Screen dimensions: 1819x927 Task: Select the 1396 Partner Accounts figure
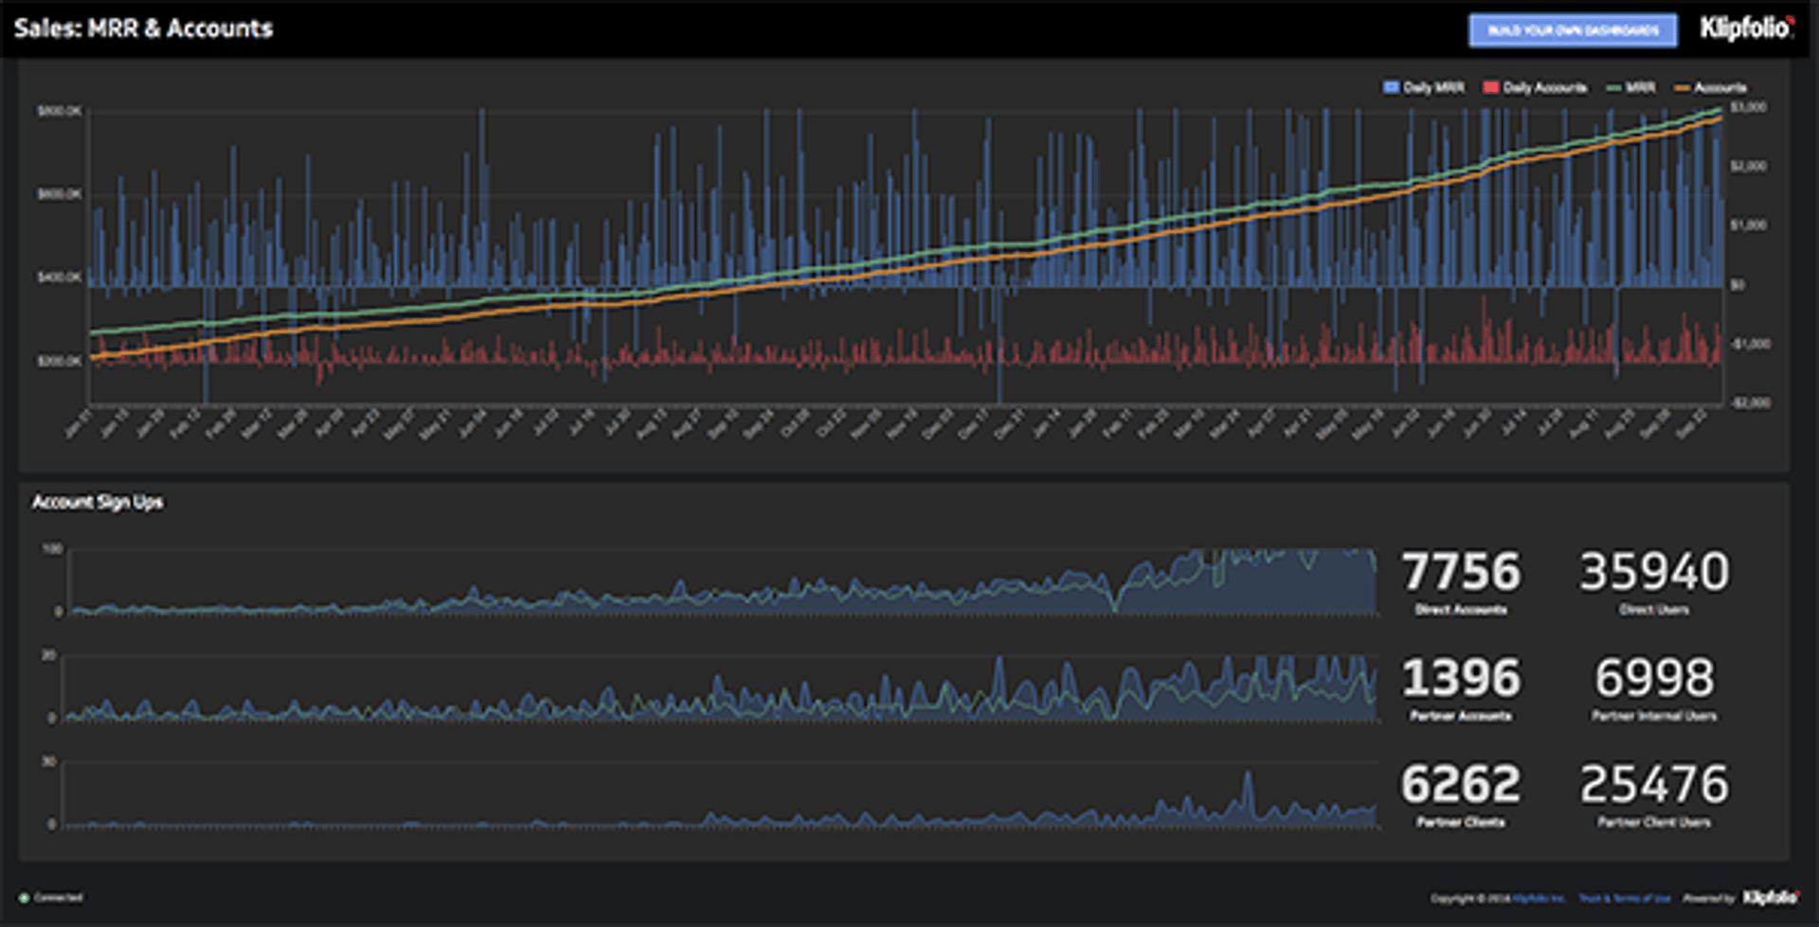click(x=1461, y=678)
